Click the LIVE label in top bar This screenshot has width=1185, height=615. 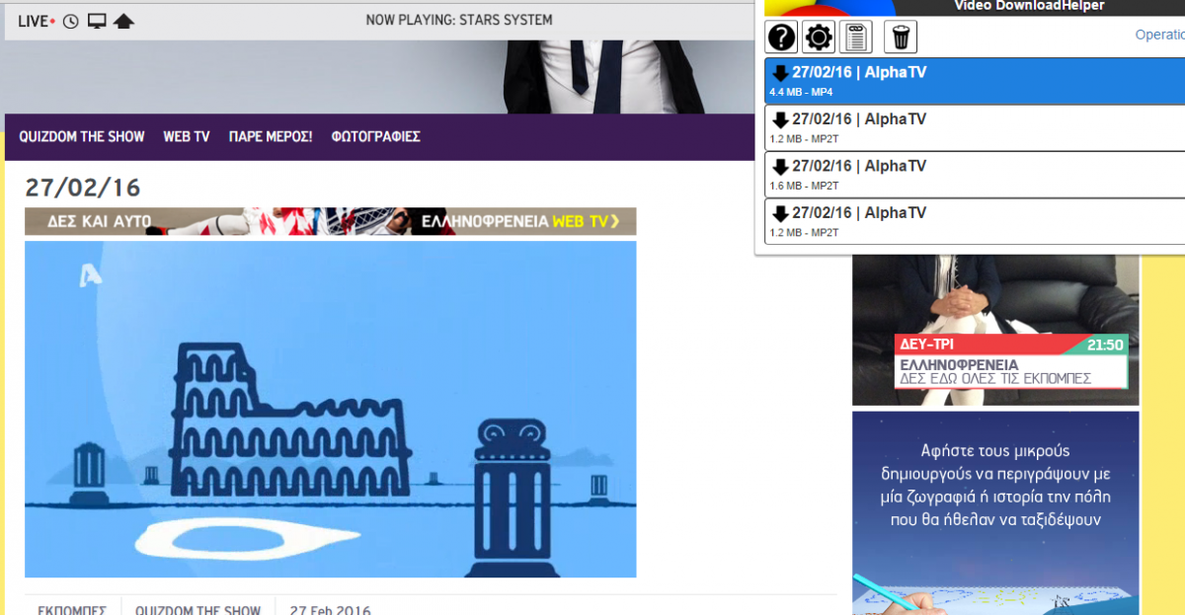36,21
